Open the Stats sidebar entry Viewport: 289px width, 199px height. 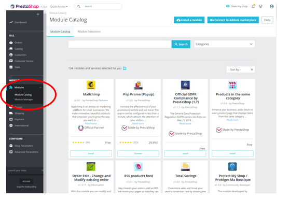(17, 67)
